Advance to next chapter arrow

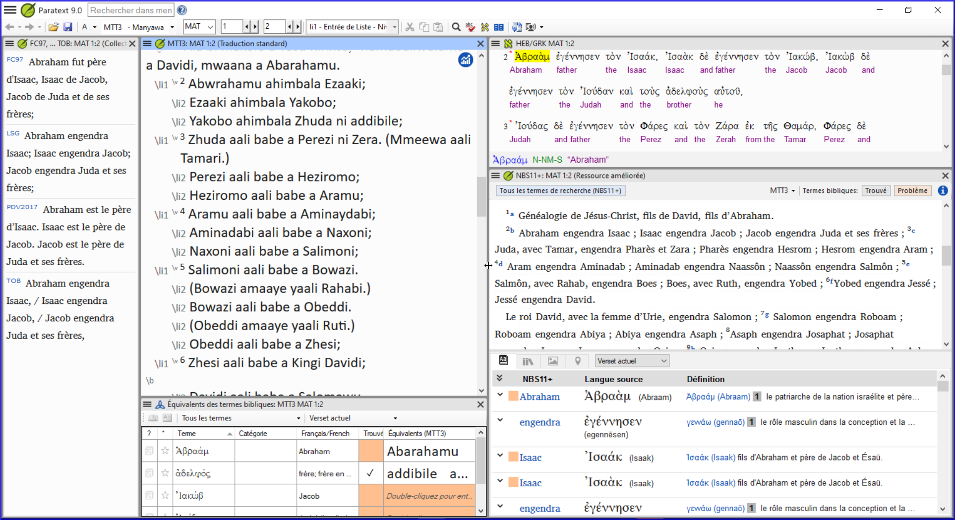(255, 26)
